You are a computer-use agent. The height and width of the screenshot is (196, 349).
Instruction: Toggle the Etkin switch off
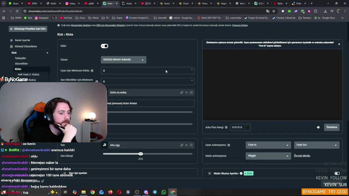pyautogui.click(x=104, y=46)
